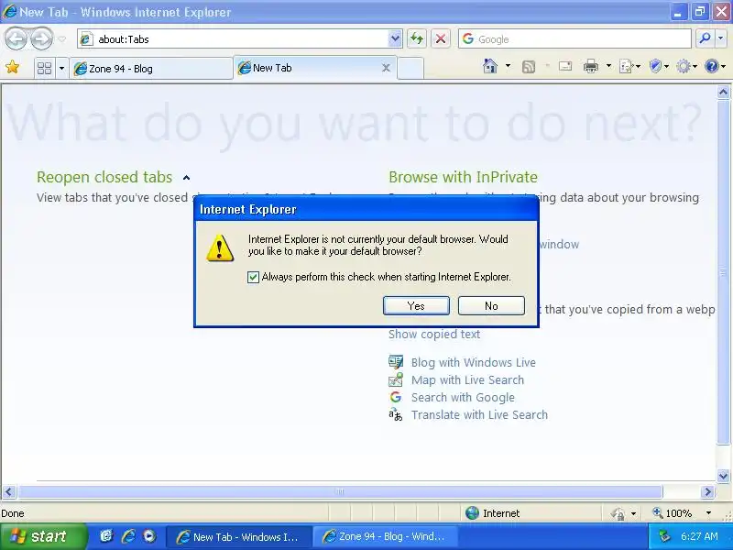Click the Google accelerator icon

pyautogui.click(x=396, y=397)
